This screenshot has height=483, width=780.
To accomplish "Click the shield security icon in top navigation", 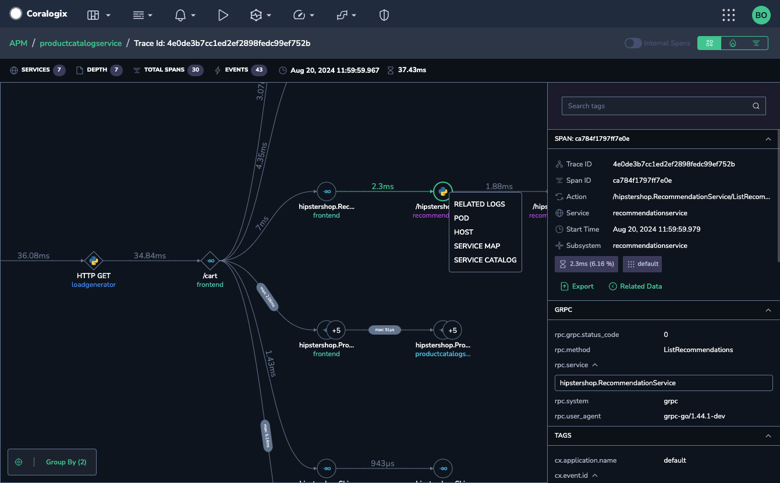I will pyautogui.click(x=384, y=16).
